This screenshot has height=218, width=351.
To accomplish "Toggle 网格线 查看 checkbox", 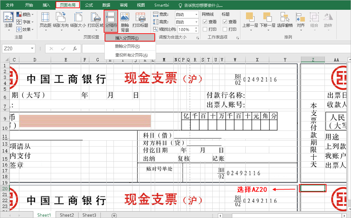I will pyautogui.click(x=205, y=22).
